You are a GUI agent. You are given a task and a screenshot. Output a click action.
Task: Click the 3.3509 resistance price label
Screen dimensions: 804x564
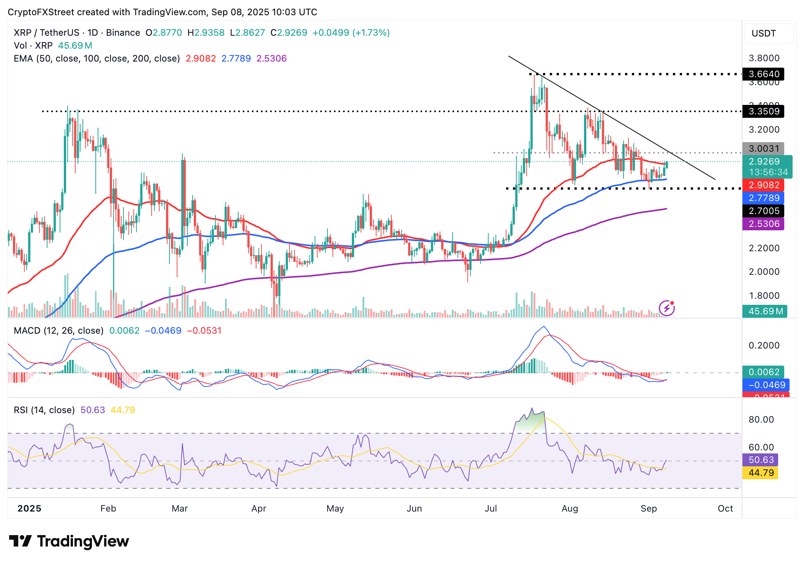pyautogui.click(x=763, y=111)
